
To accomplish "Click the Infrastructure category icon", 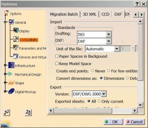I will click(11, 65).
